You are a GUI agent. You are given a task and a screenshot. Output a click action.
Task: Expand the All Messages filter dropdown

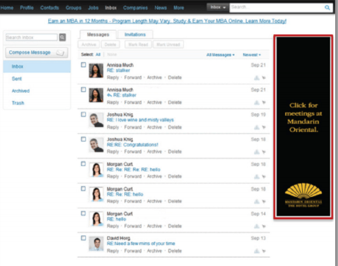click(x=220, y=55)
